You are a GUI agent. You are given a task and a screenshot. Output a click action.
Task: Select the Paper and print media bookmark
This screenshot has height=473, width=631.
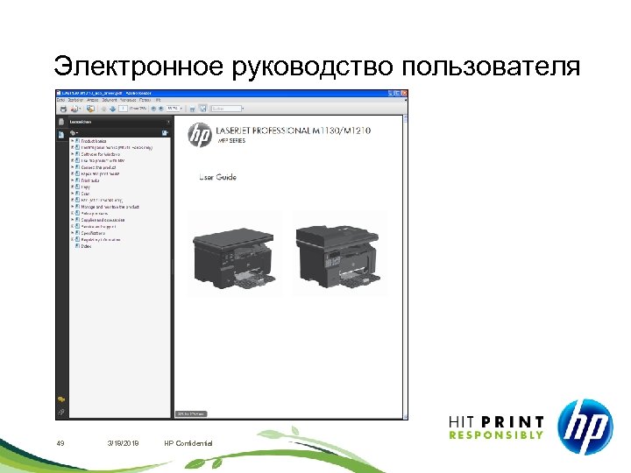[100, 173]
